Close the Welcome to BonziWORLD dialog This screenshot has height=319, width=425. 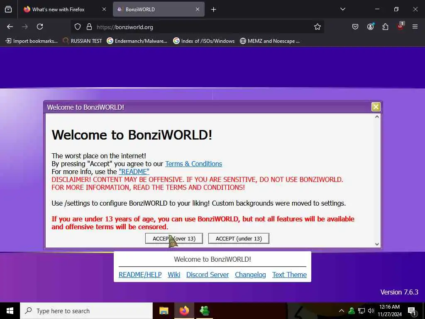coord(376,107)
